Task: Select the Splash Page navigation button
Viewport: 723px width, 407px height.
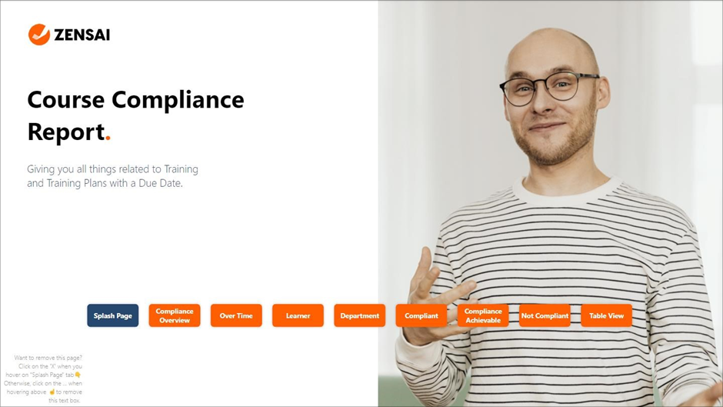Action: (x=113, y=315)
